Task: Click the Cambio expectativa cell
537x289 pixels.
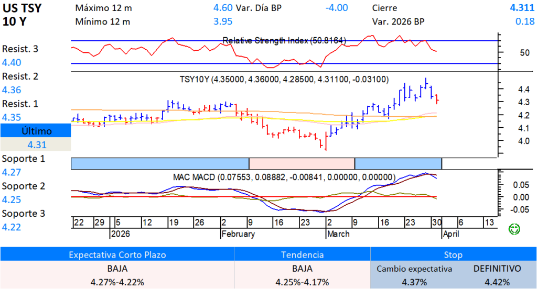Action: pyautogui.click(x=414, y=269)
